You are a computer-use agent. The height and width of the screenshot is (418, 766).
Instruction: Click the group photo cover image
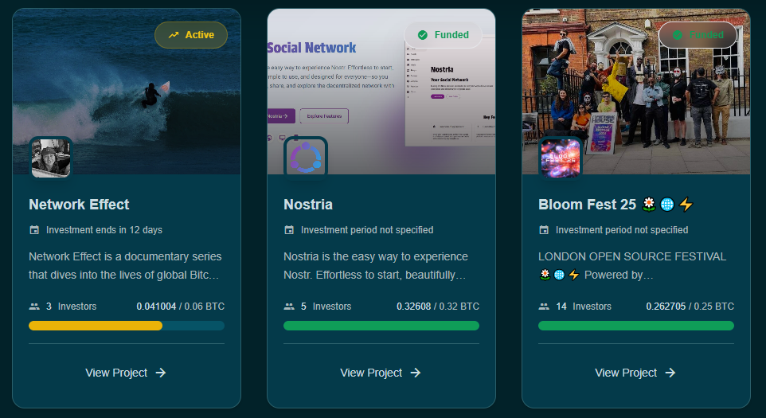(x=636, y=92)
